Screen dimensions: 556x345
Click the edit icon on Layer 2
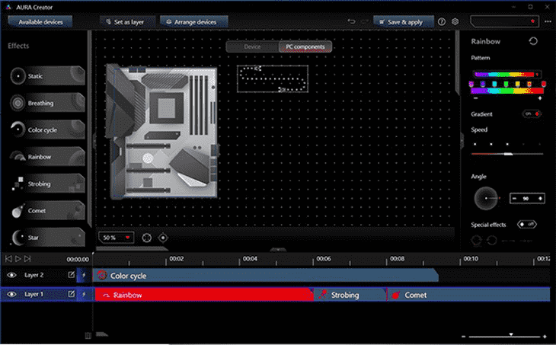pyautogui.click(x=71, y=275)
